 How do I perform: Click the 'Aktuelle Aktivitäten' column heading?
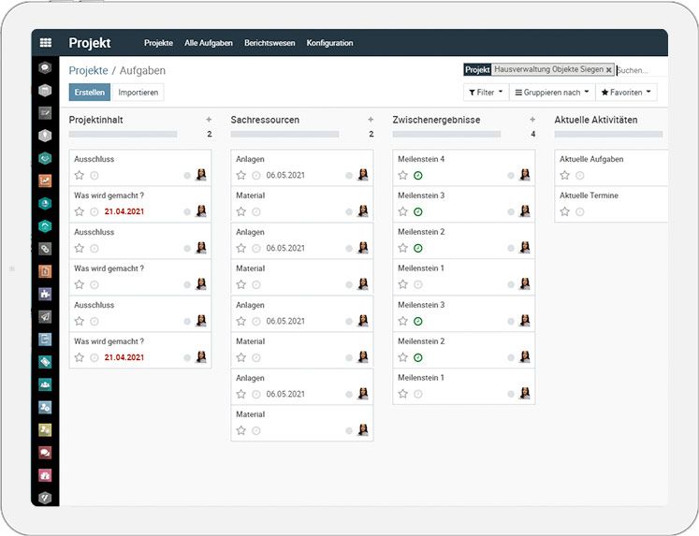[596, 120]
